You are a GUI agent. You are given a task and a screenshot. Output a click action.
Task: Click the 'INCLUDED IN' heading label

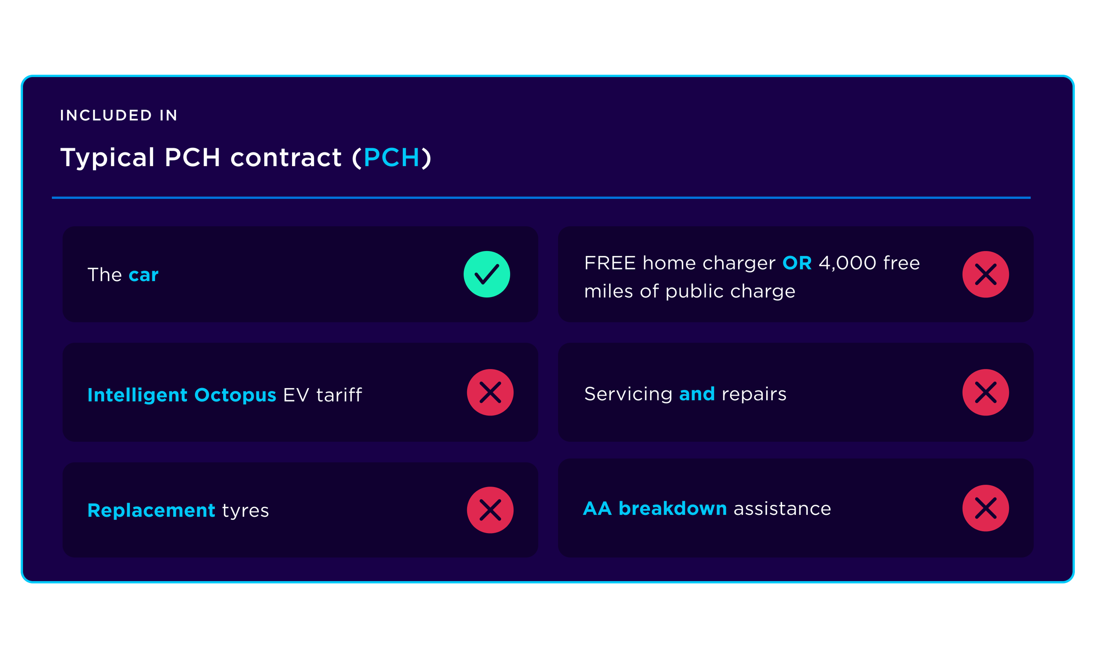tap(118, 116)
